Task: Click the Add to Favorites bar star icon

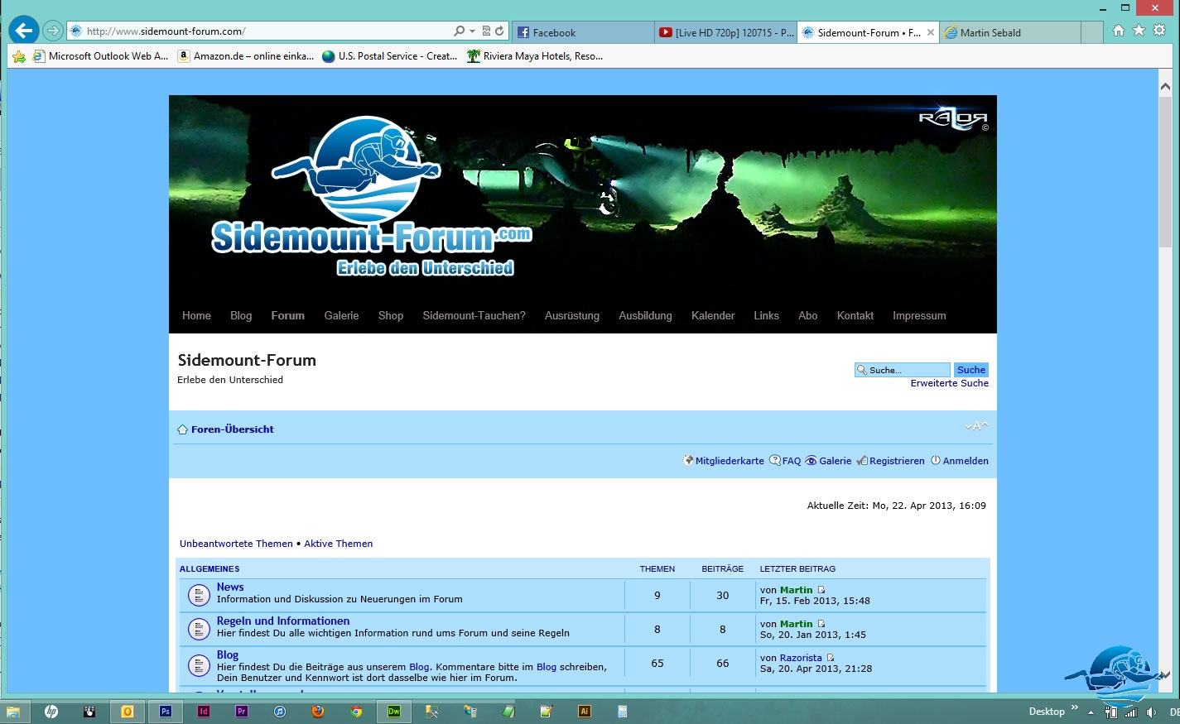Action: coord(18,56)
